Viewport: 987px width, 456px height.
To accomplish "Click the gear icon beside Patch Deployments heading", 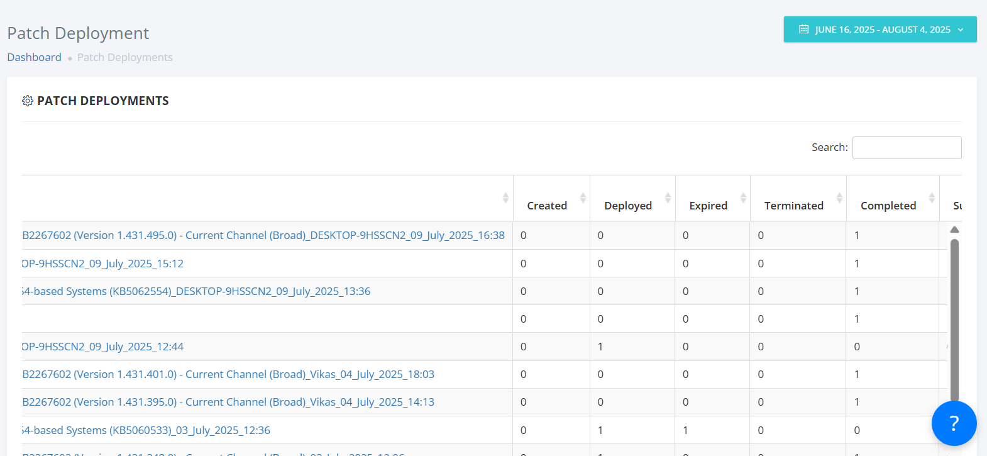I will click(x=28, y=101).
